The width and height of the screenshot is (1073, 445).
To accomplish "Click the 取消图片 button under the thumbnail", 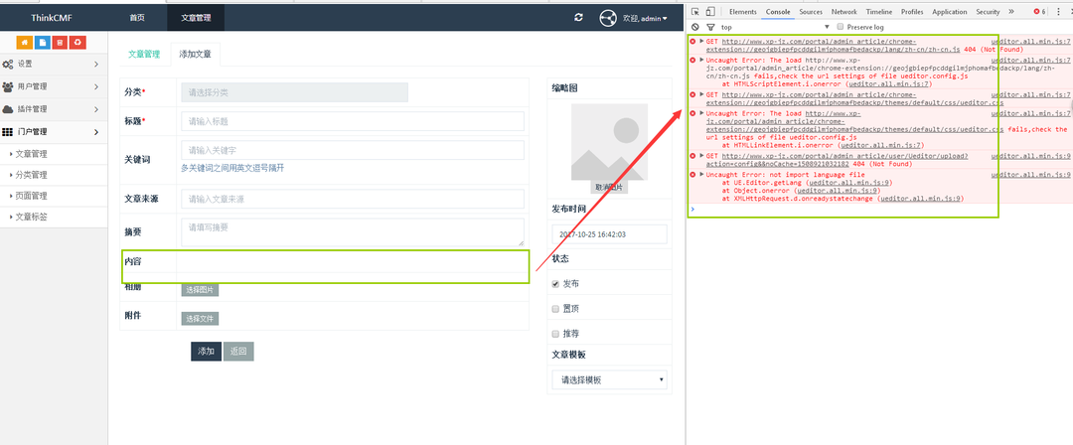I will (609, 187).
